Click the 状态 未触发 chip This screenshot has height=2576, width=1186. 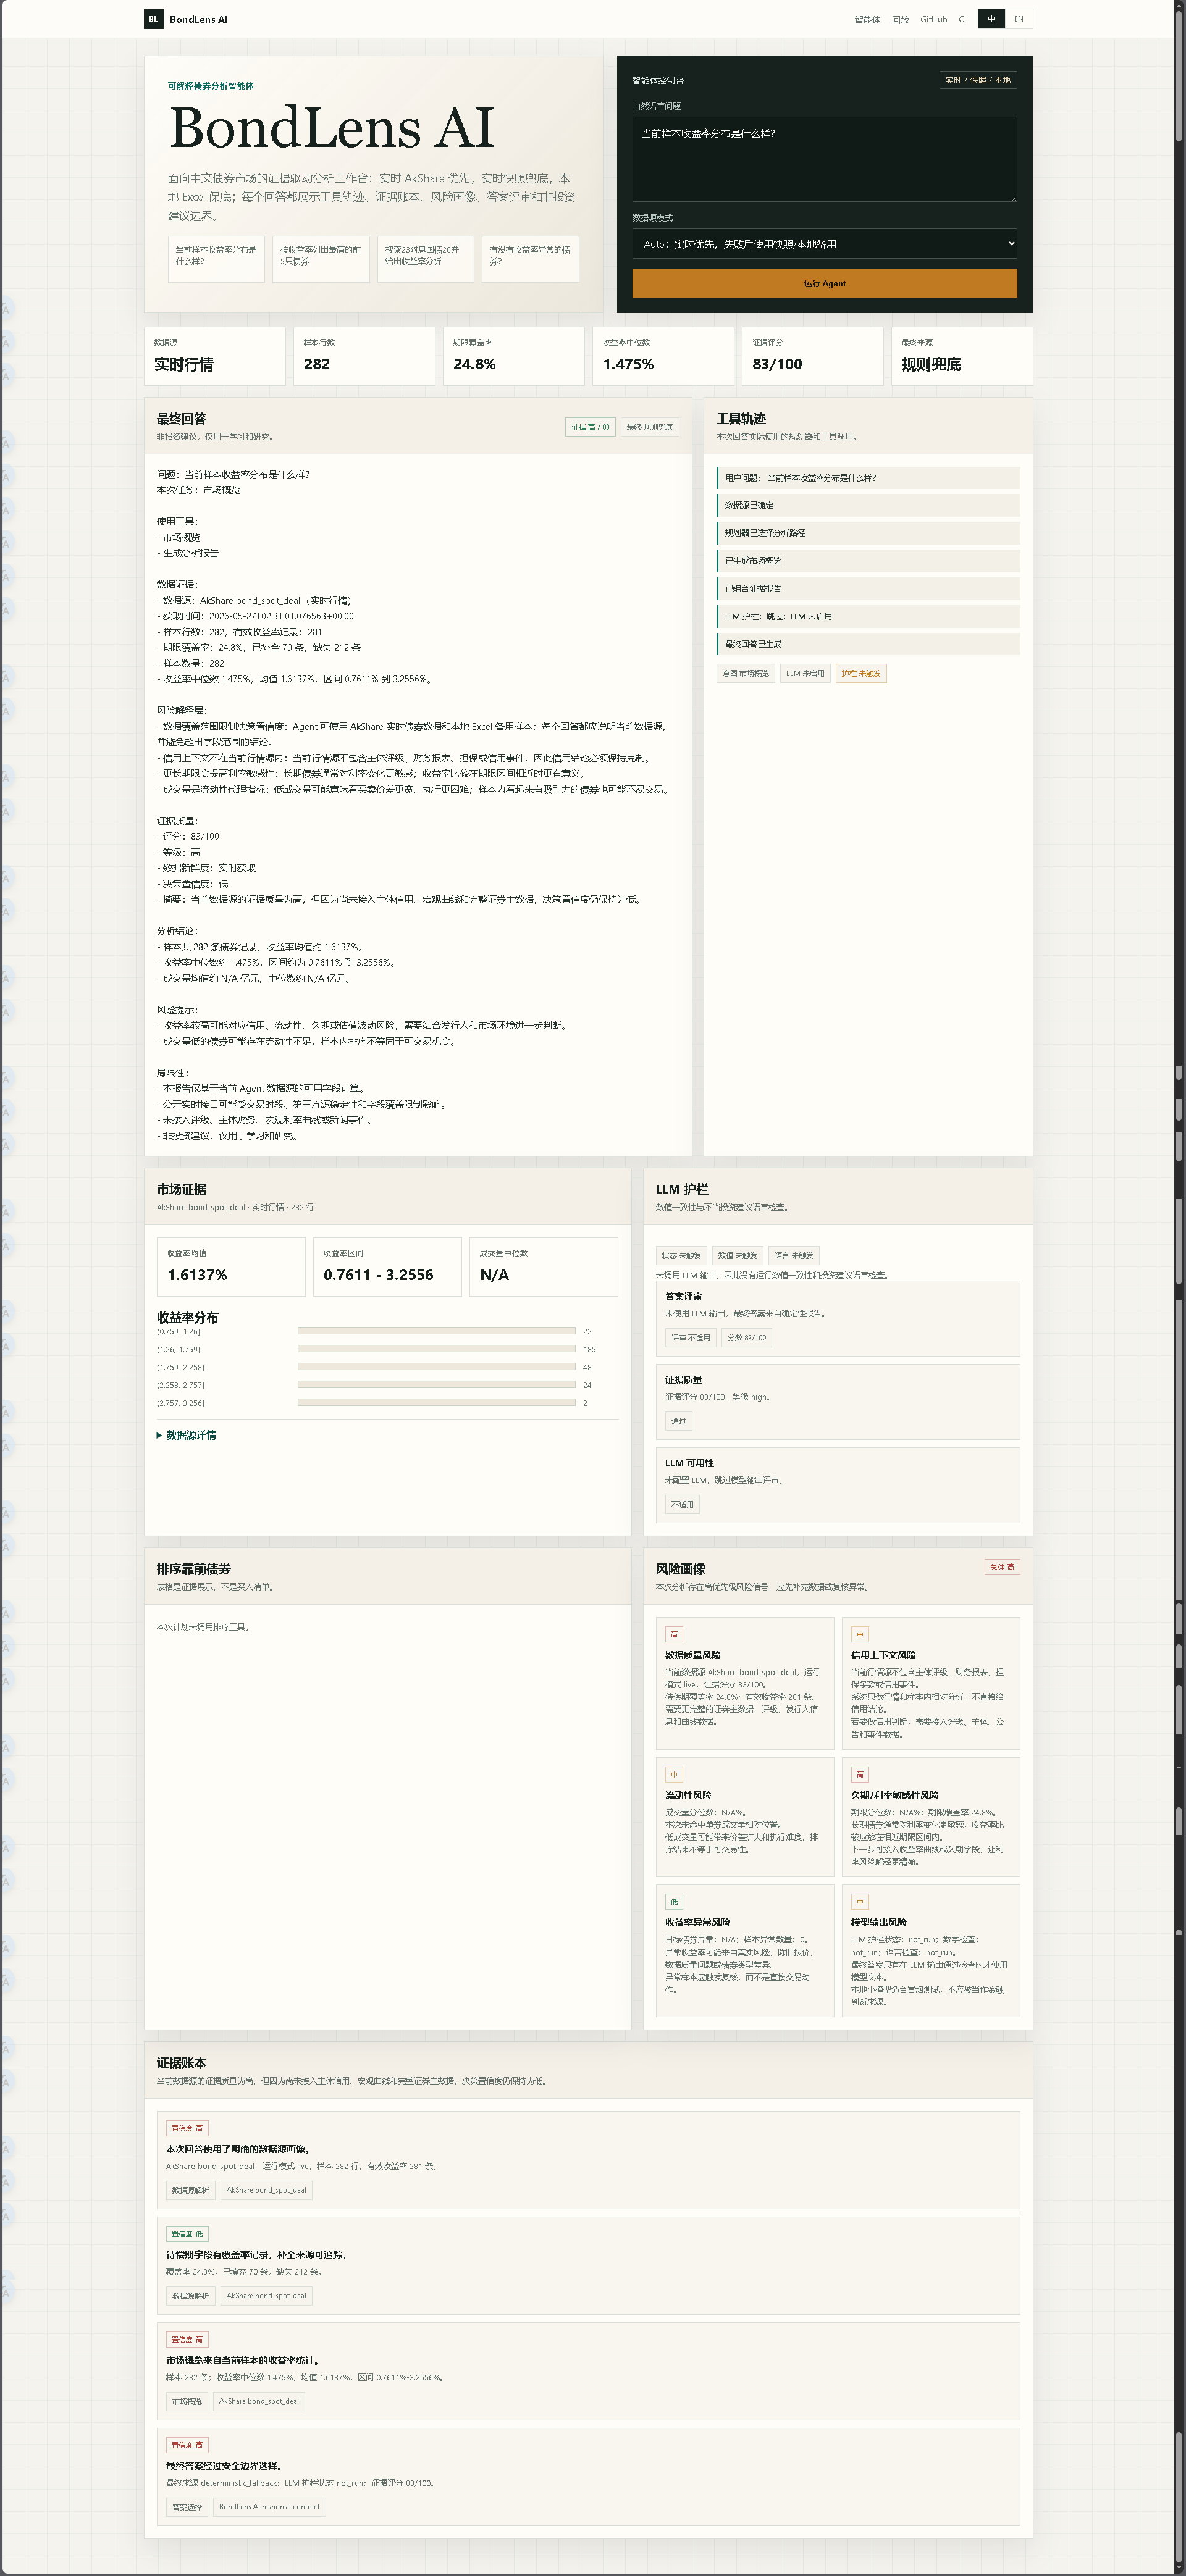(681, 1255)
